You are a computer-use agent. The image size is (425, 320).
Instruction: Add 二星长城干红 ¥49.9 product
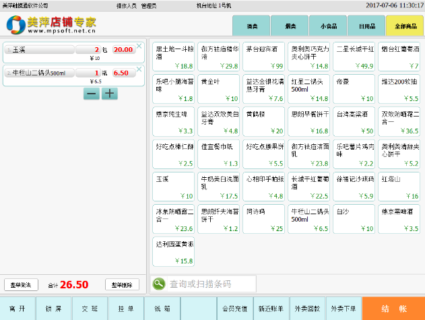354,57
